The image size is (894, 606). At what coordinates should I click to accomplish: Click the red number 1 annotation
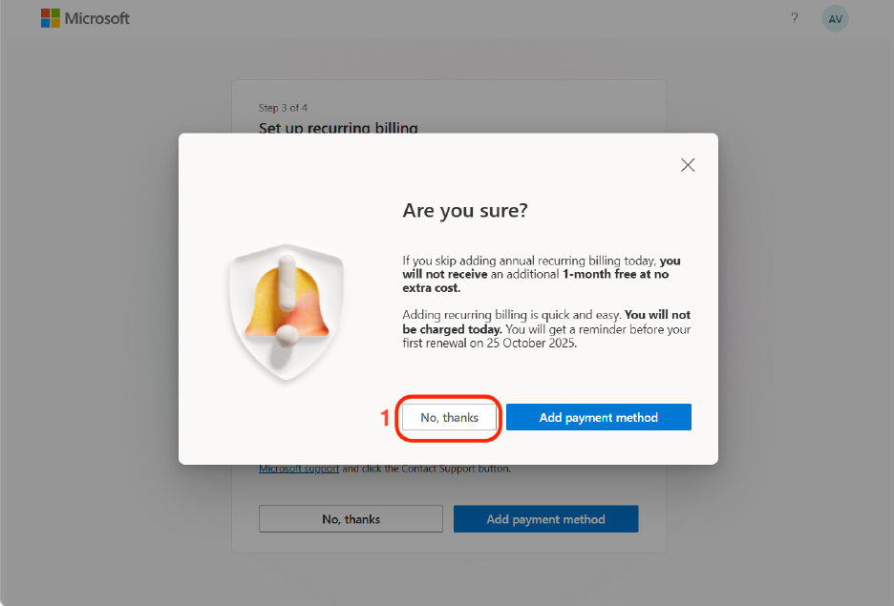(x=386, y=418)
